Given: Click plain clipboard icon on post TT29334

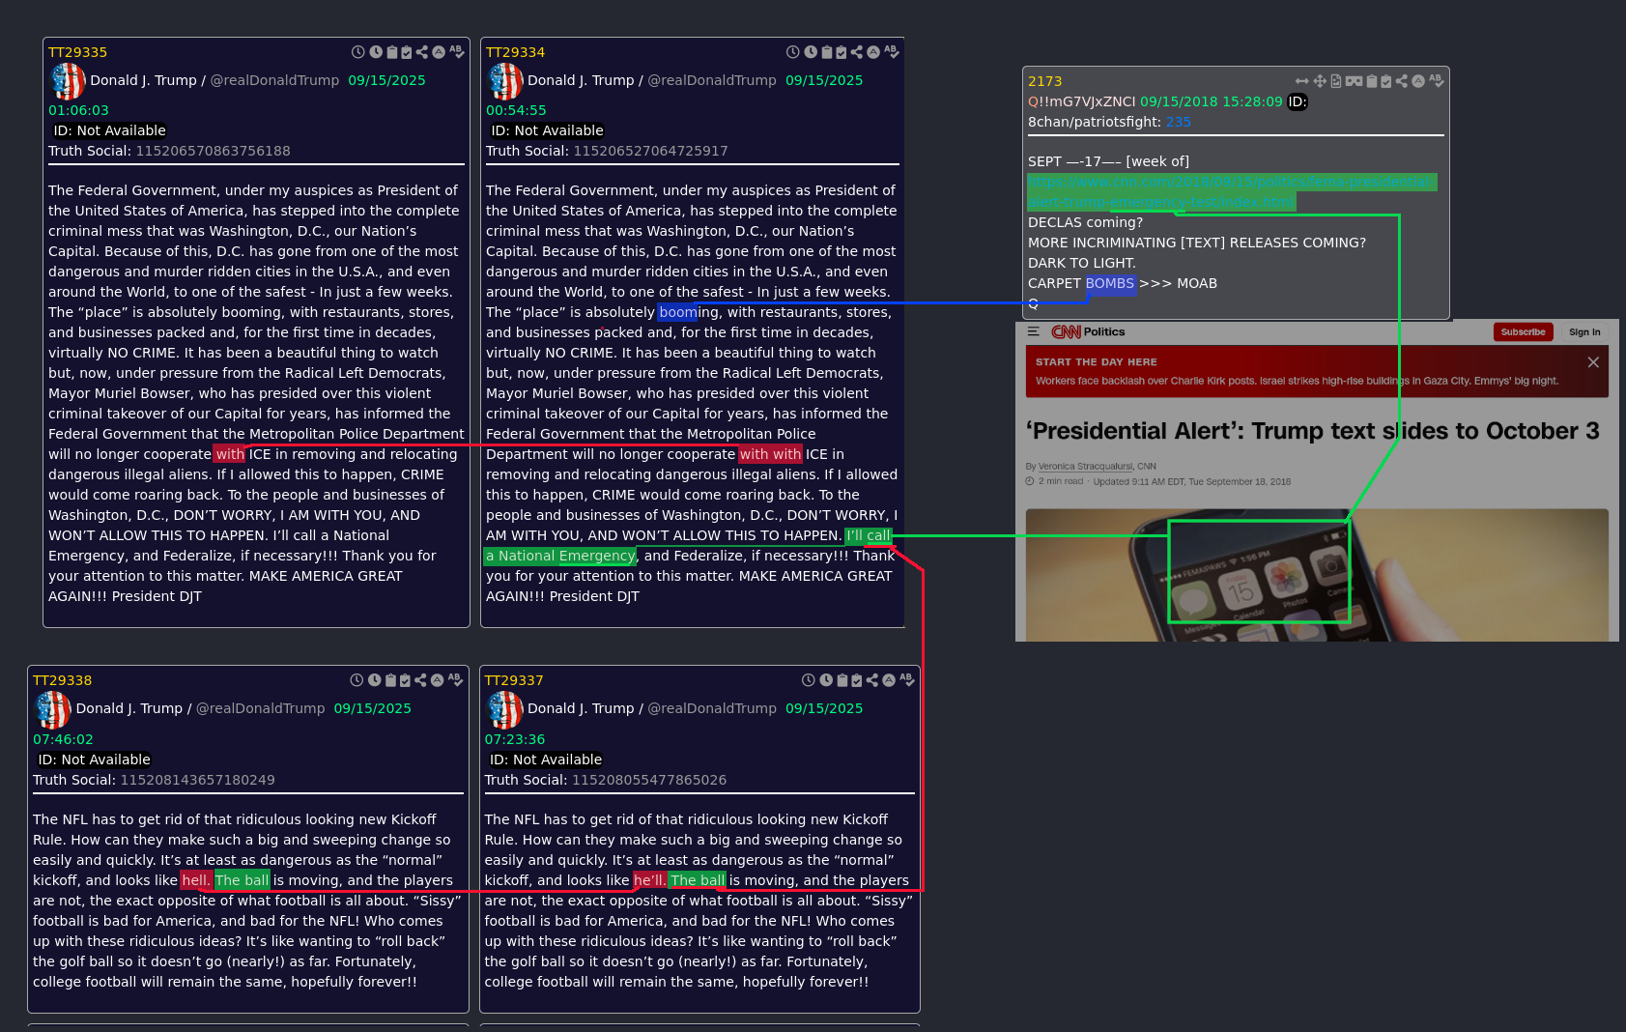Looking at the screenshot, I should click(x=826, y=52).
